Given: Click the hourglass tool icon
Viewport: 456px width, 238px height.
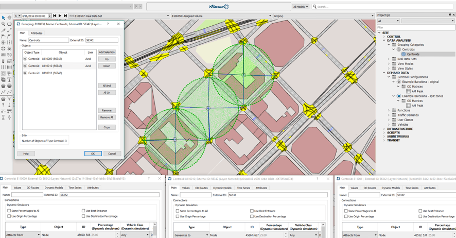Looking at the screenshot, I should 3,117.
